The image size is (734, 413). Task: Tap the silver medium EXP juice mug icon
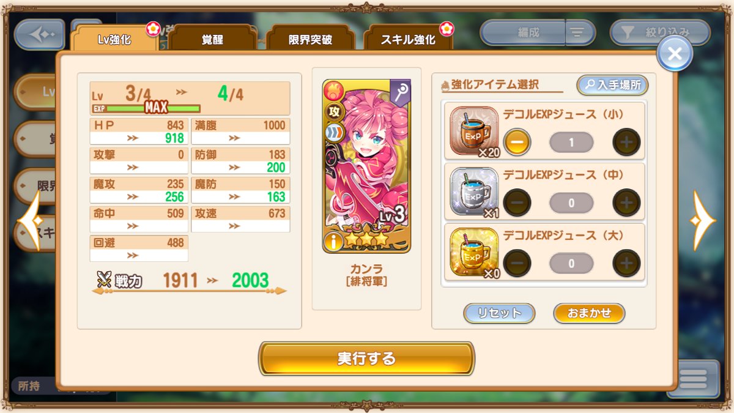coord(475,192)
